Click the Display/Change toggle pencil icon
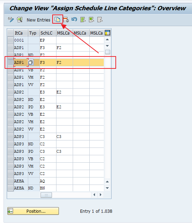Viewport: 192px width, 223px height. click(11, 20)
